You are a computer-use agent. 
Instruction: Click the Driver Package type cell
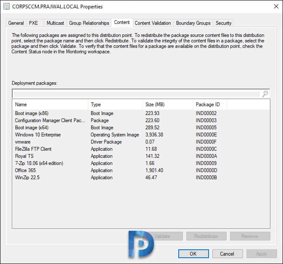coord(106,142)
